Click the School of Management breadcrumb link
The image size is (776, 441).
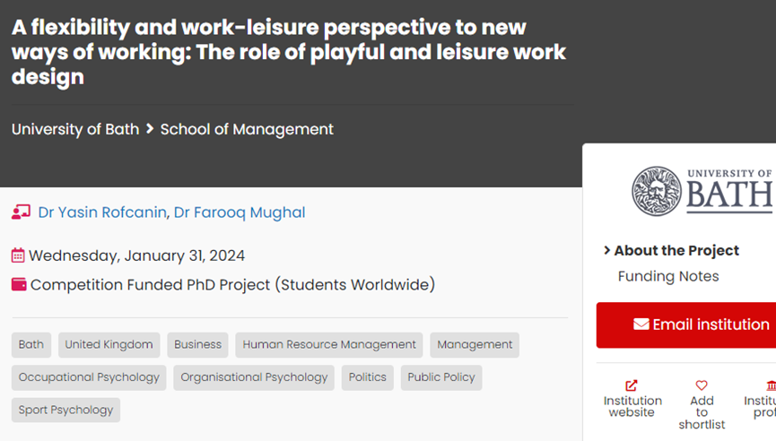click(247, 129)
